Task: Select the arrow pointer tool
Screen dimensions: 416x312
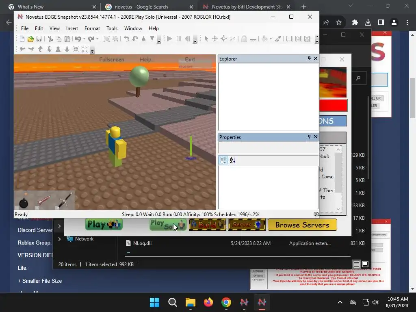Action: pos(206,39)
